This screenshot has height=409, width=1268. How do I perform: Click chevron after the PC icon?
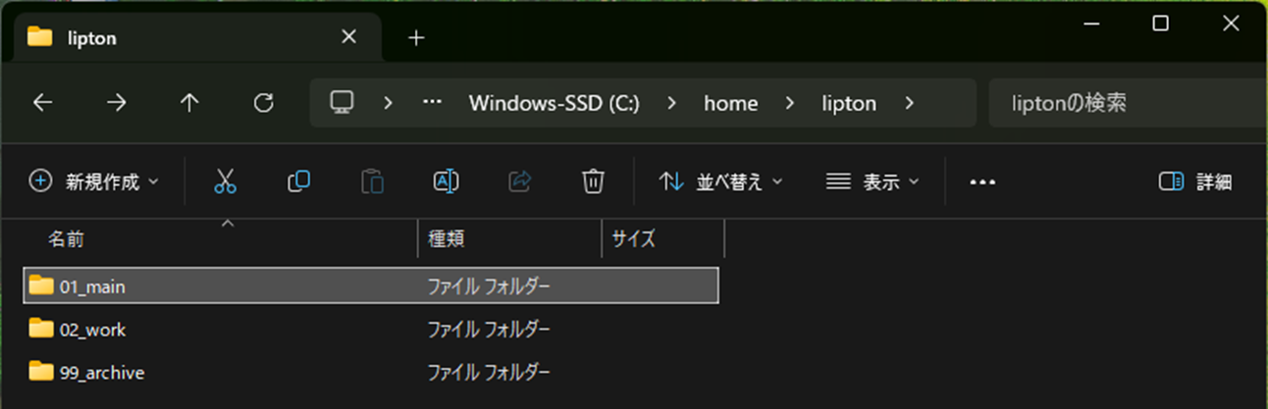coord(389,103)
